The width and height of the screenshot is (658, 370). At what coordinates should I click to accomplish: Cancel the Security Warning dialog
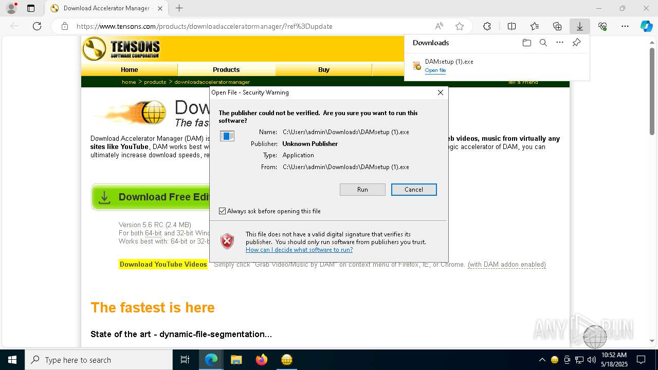pyautogui.click(x=414, y=190)
